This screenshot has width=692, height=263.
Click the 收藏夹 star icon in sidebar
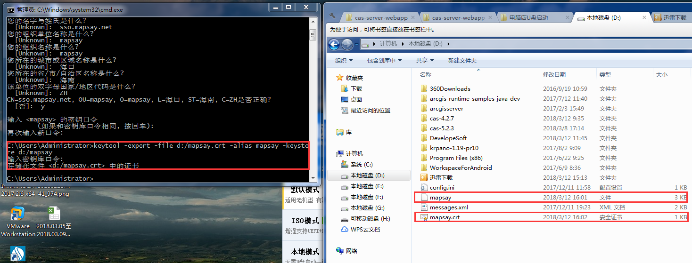pyautogui.click(x=340, y=78)
